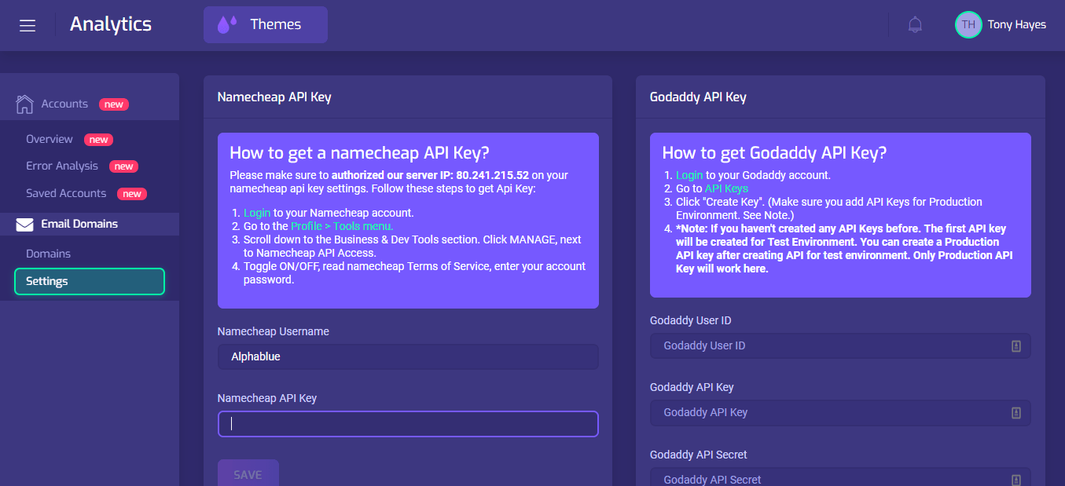
Task: Click autofill icon in Godaddy API Secret field
Action: click(x=1016, y=480)
